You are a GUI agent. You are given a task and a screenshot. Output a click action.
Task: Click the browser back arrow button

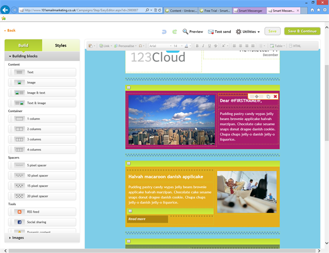5,10
